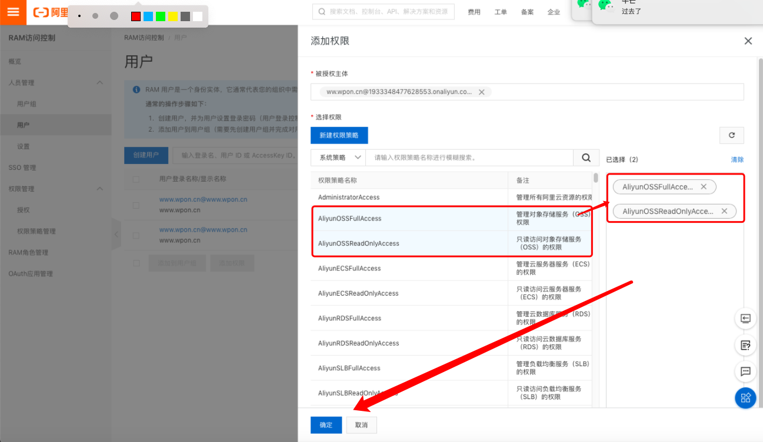
Task: Select the AliyunECSFullAccess policy row
Action: pyautogui.click(x=451, y=269)
